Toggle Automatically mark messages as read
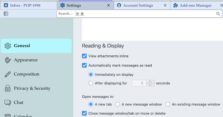Screen dimensions: 223x117 tap(84, 65)
